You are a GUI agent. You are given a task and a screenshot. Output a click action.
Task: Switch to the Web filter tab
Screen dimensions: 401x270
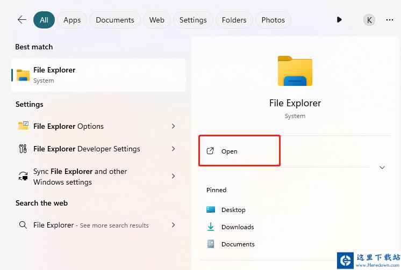157,20
